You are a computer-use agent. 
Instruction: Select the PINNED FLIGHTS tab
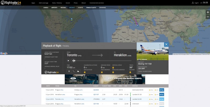[91, 8]
